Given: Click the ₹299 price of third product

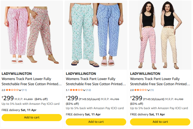Looking at the screenshot, I should (x=136, y=99).
